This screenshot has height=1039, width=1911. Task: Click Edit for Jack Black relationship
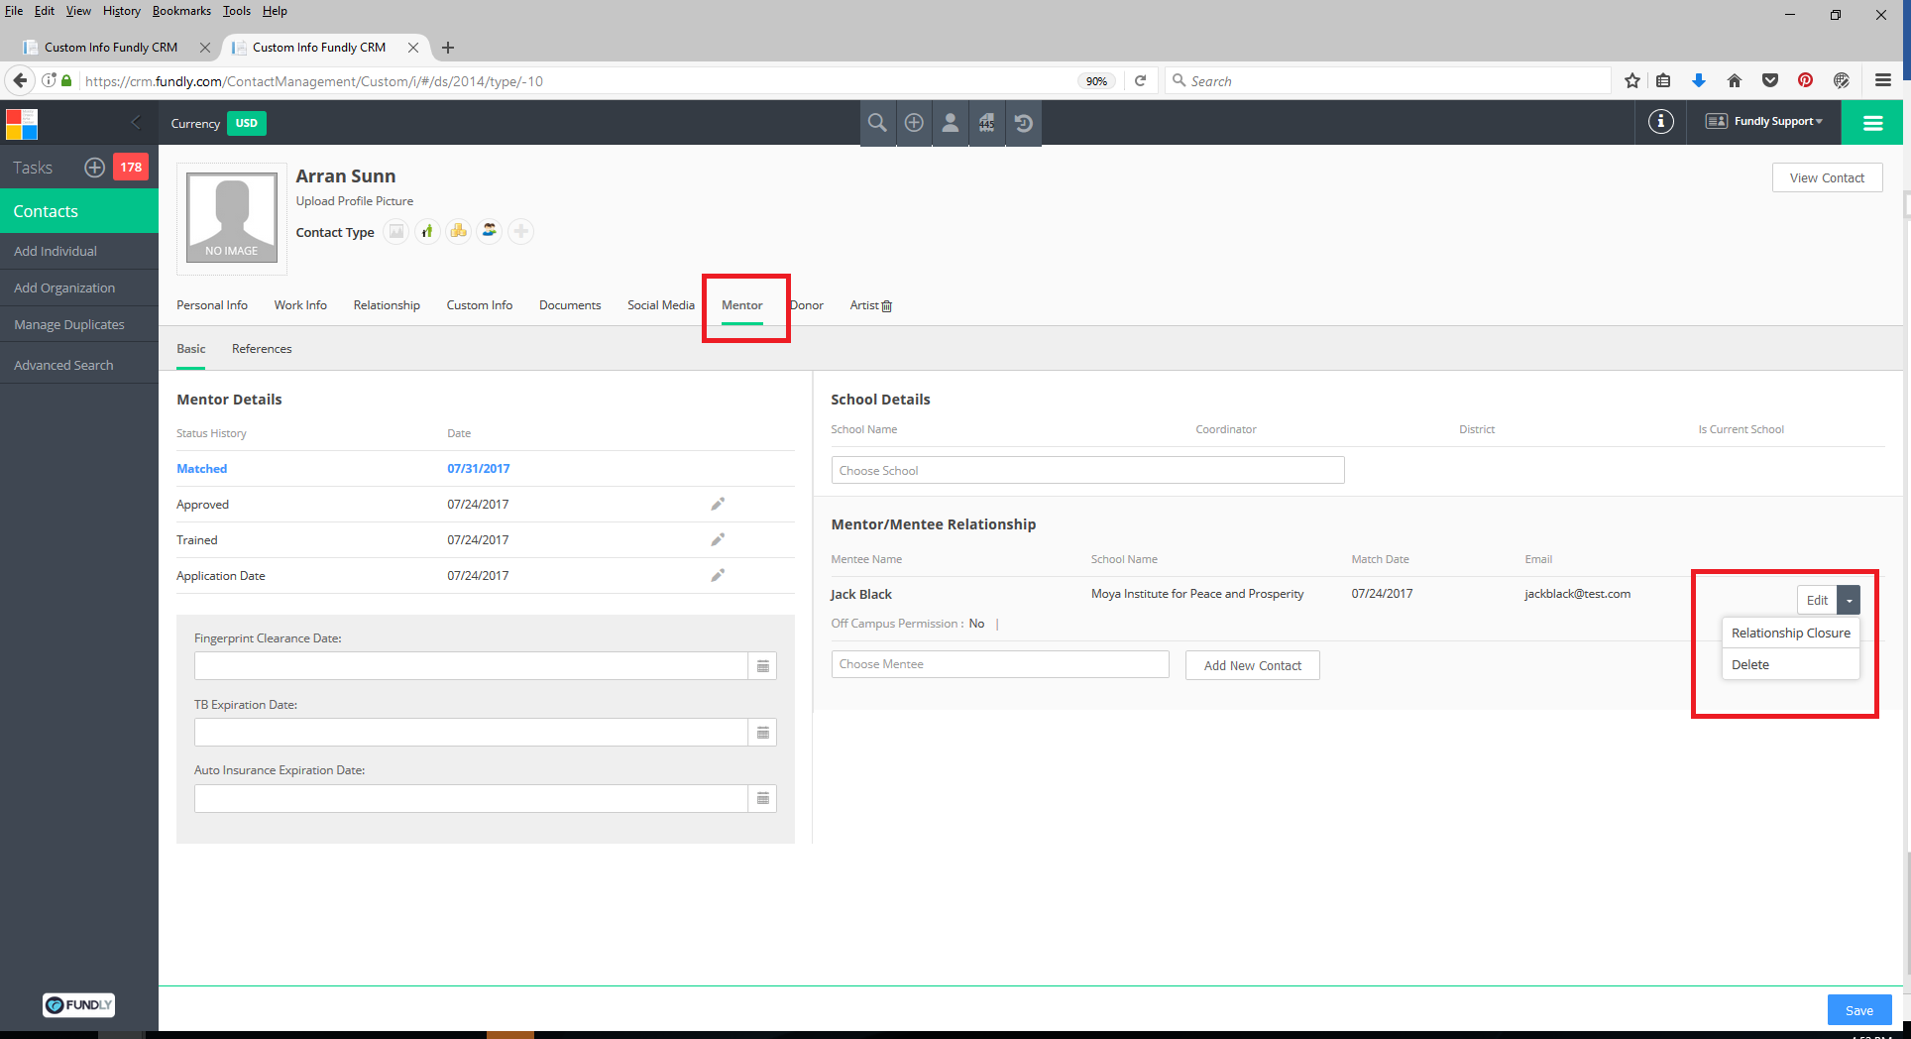point(1817,600)
